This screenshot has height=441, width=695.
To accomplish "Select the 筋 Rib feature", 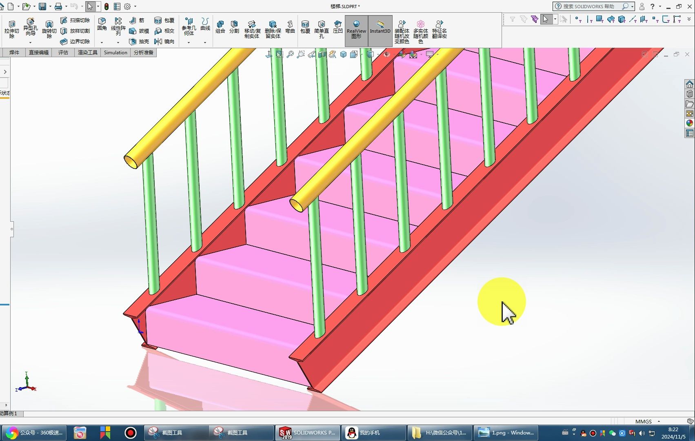I will pos(137,20).
